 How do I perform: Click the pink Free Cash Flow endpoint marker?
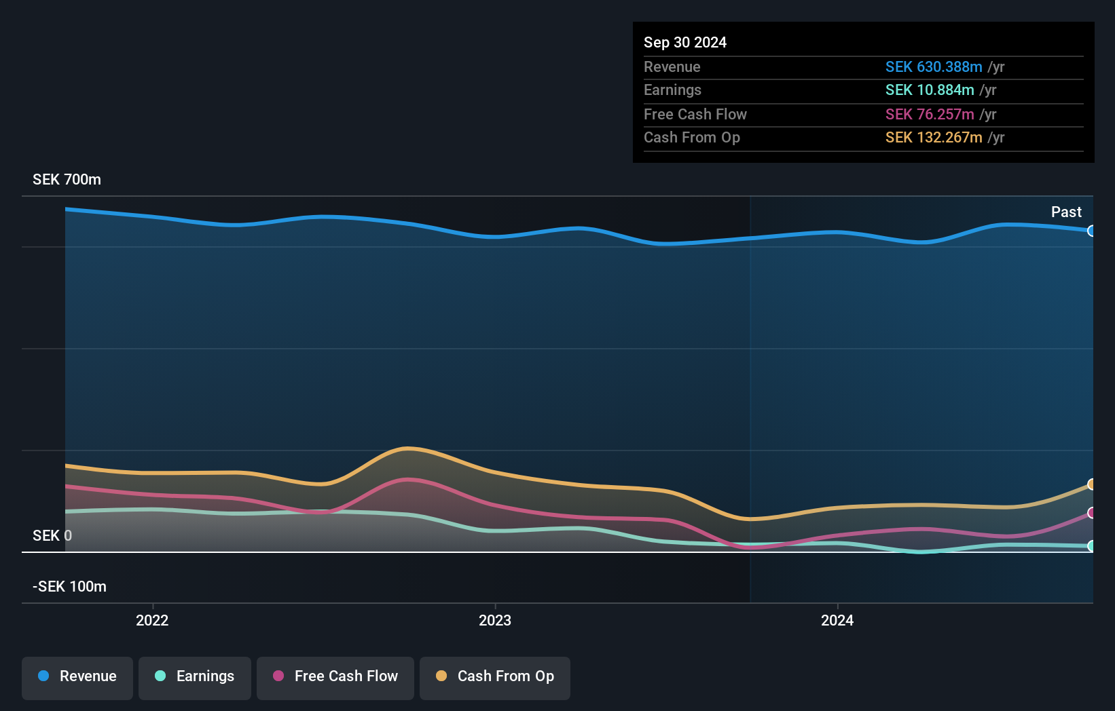coord(1091,513)
